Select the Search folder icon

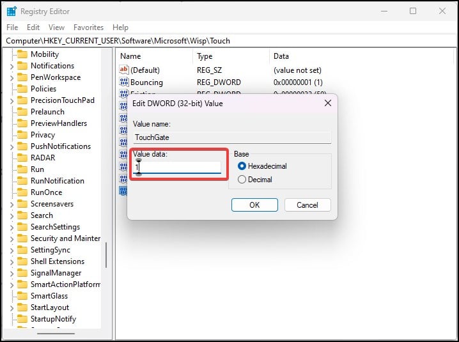pyautogui.click(x=22, y=215)
